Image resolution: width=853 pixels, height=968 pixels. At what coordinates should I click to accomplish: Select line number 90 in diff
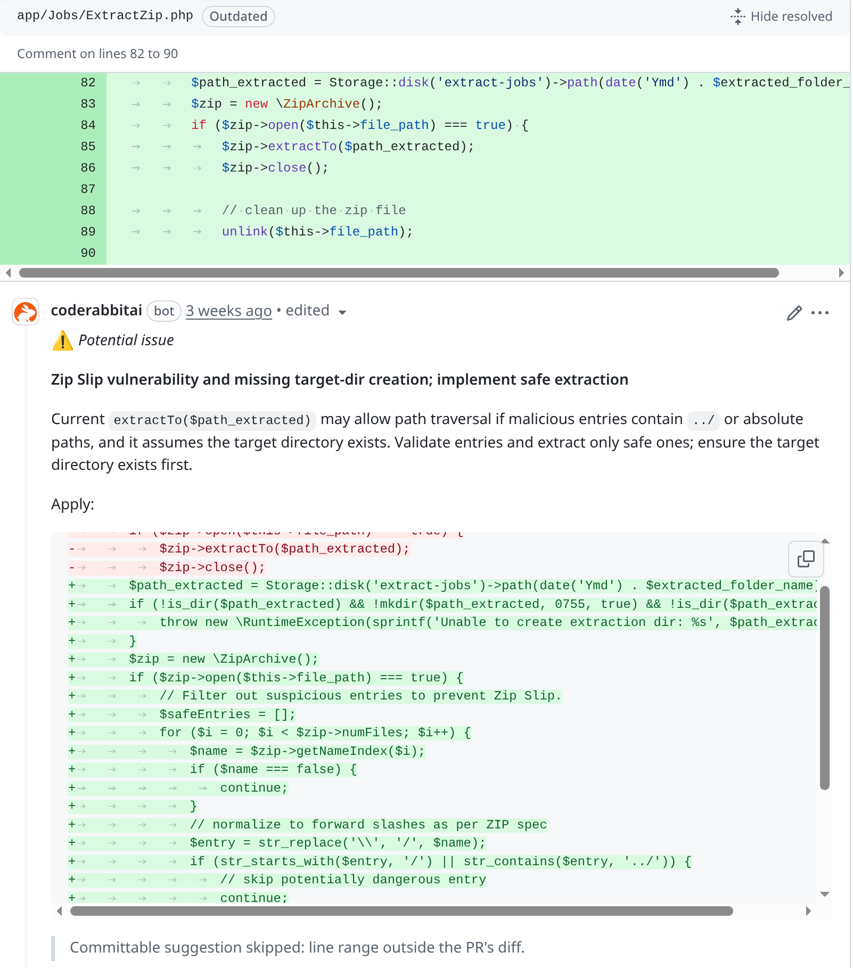[x=88, y=253]
